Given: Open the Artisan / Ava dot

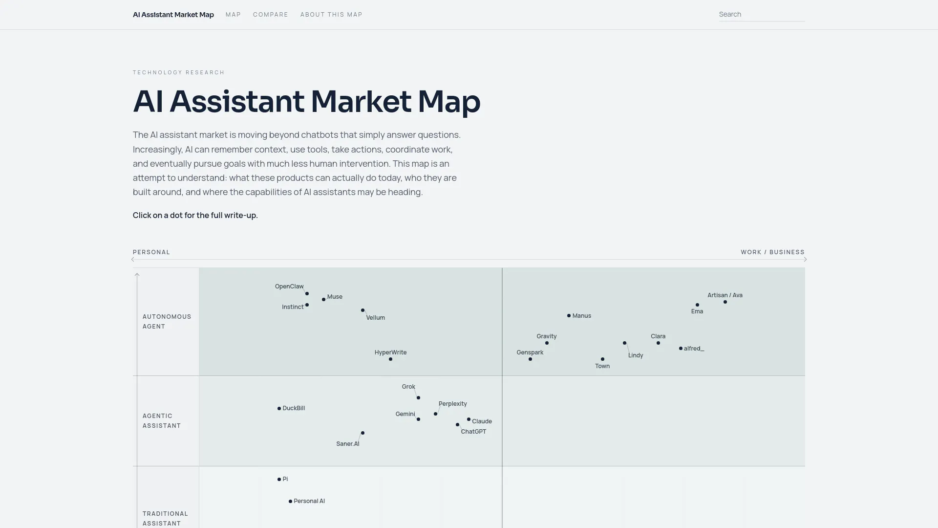Looking at the screenshot, I should pyautogui.click(x=725, y=302).
